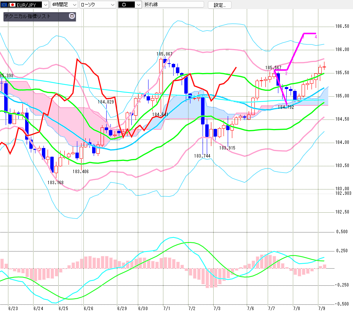The image size is (353, 312).
Task: Open the 設定... settings button
Action: click(x=219, y=5)
